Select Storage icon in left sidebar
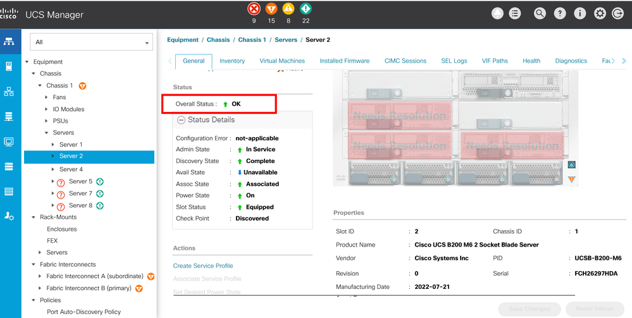This screenshot has height=318, width=632. [x=9, y=166]
